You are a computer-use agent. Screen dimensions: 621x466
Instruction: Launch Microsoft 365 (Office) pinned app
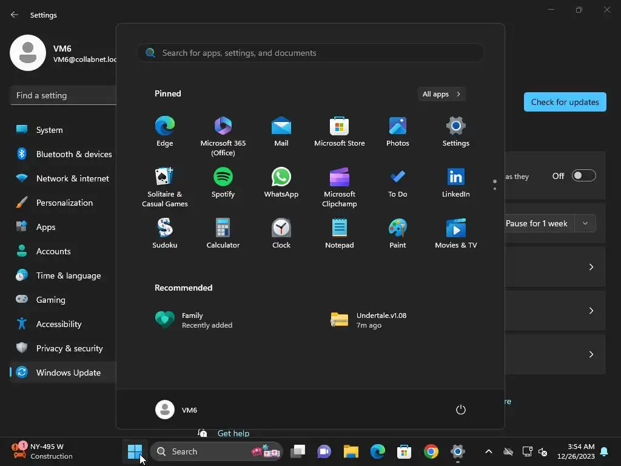[223, 137]
